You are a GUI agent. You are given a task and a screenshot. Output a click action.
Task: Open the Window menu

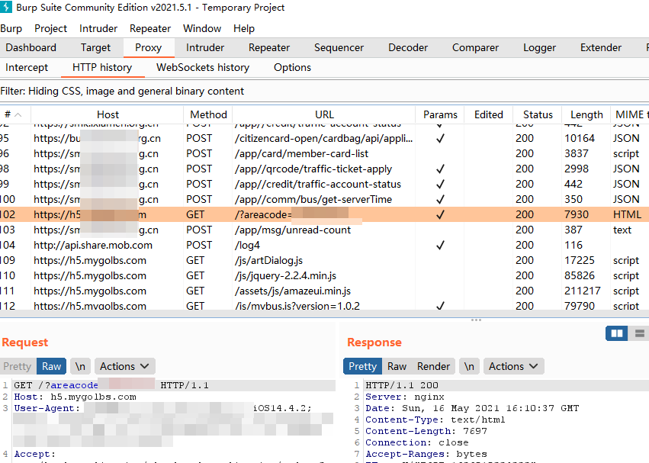202,28
